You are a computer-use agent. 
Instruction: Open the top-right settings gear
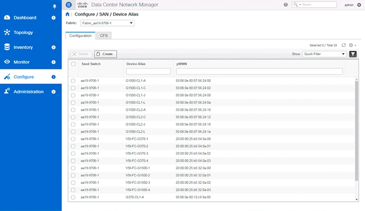[x=359, y=5]
